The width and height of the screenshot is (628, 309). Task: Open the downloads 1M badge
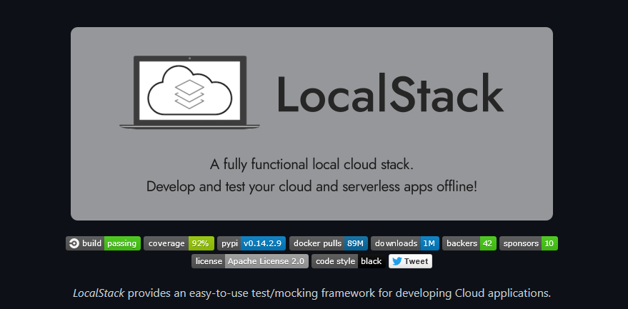(x=405, y=243)
